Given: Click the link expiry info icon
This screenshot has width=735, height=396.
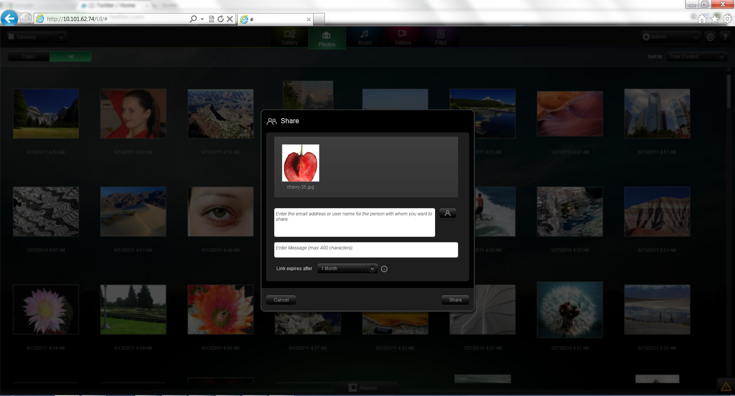Looking at the screenshot, I should [384, 269].
